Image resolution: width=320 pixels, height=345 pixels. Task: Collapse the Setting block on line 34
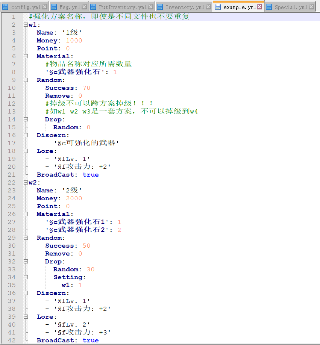point(26,277)
